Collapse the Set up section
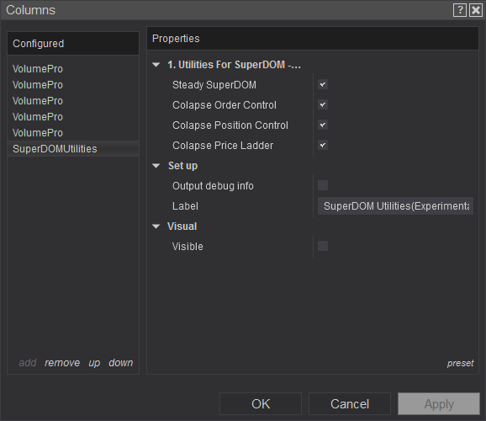486x421 pixels. point(156,166)
